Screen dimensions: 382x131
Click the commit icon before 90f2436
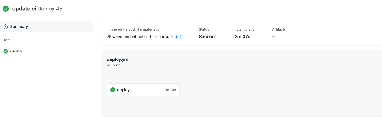pyautogui.click(x=155, y=37)
